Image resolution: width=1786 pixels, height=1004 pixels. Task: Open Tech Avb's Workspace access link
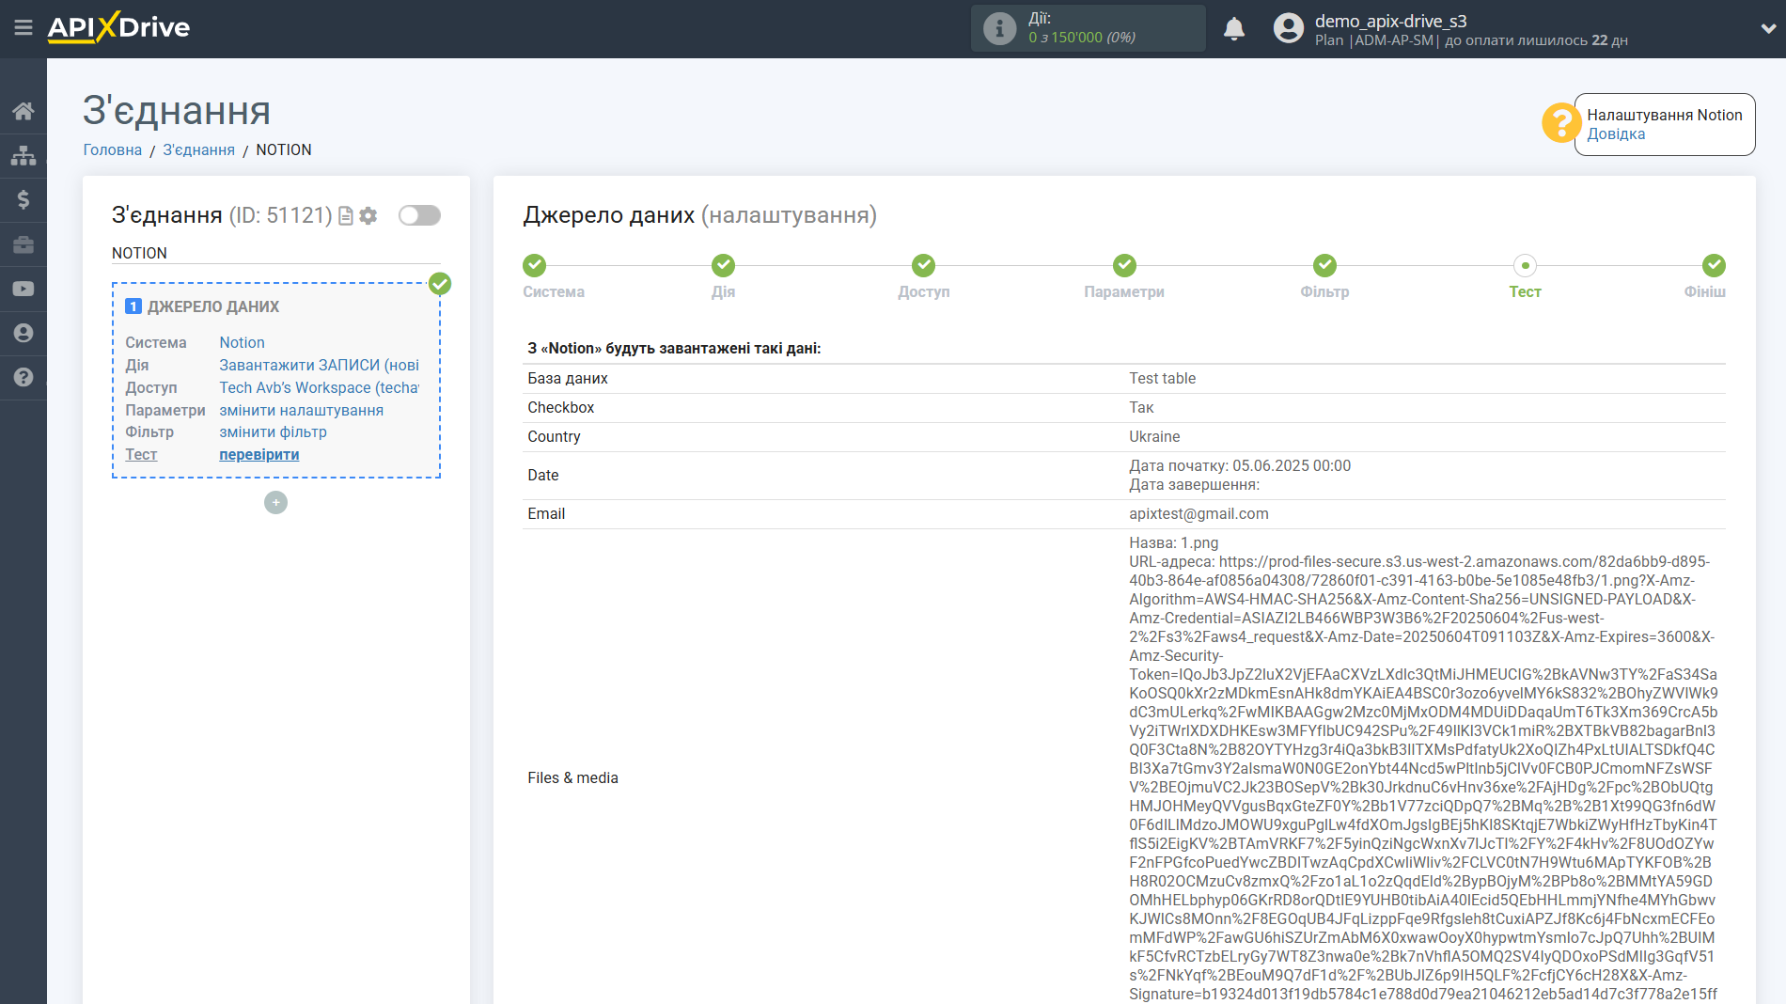pyautogui.click(x=319, y=387)
